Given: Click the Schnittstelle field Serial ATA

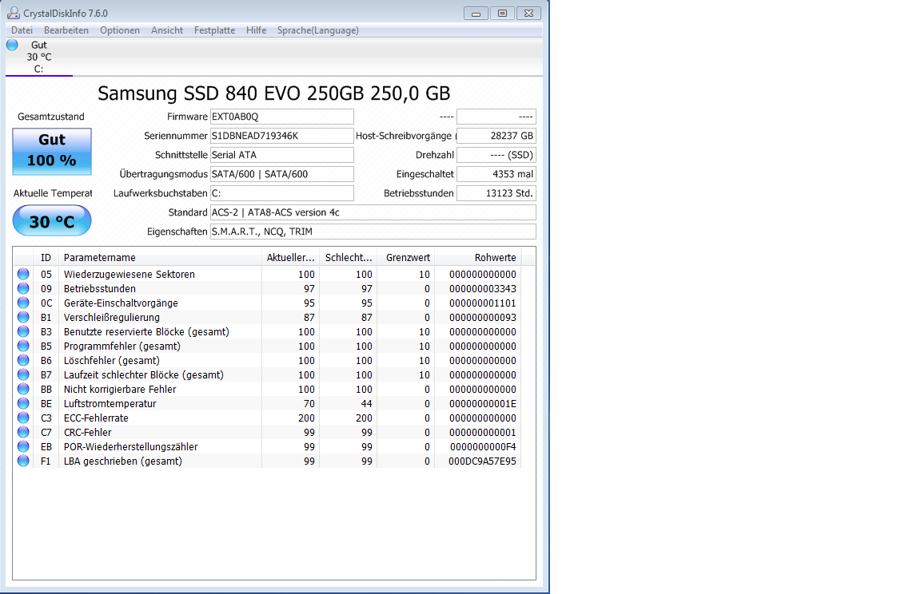Looking at the screenshot, I should click(282, 155).
